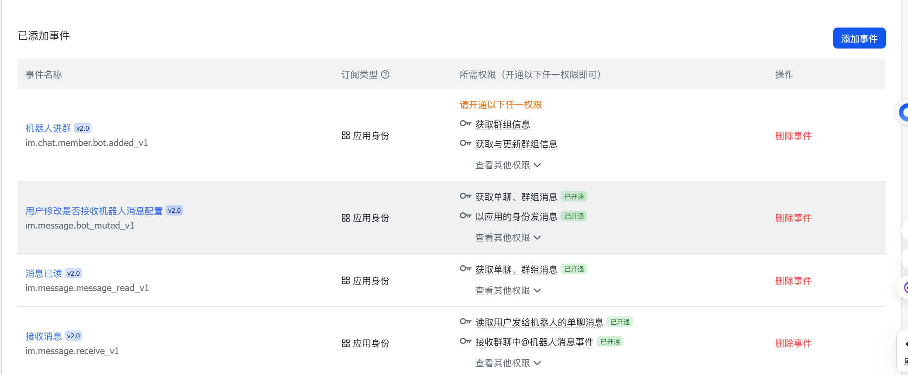Screen dimensions: 908x375
Task: Click the 应用身份 grid icon in 接收消息 row
Action: tap(346, 343)
